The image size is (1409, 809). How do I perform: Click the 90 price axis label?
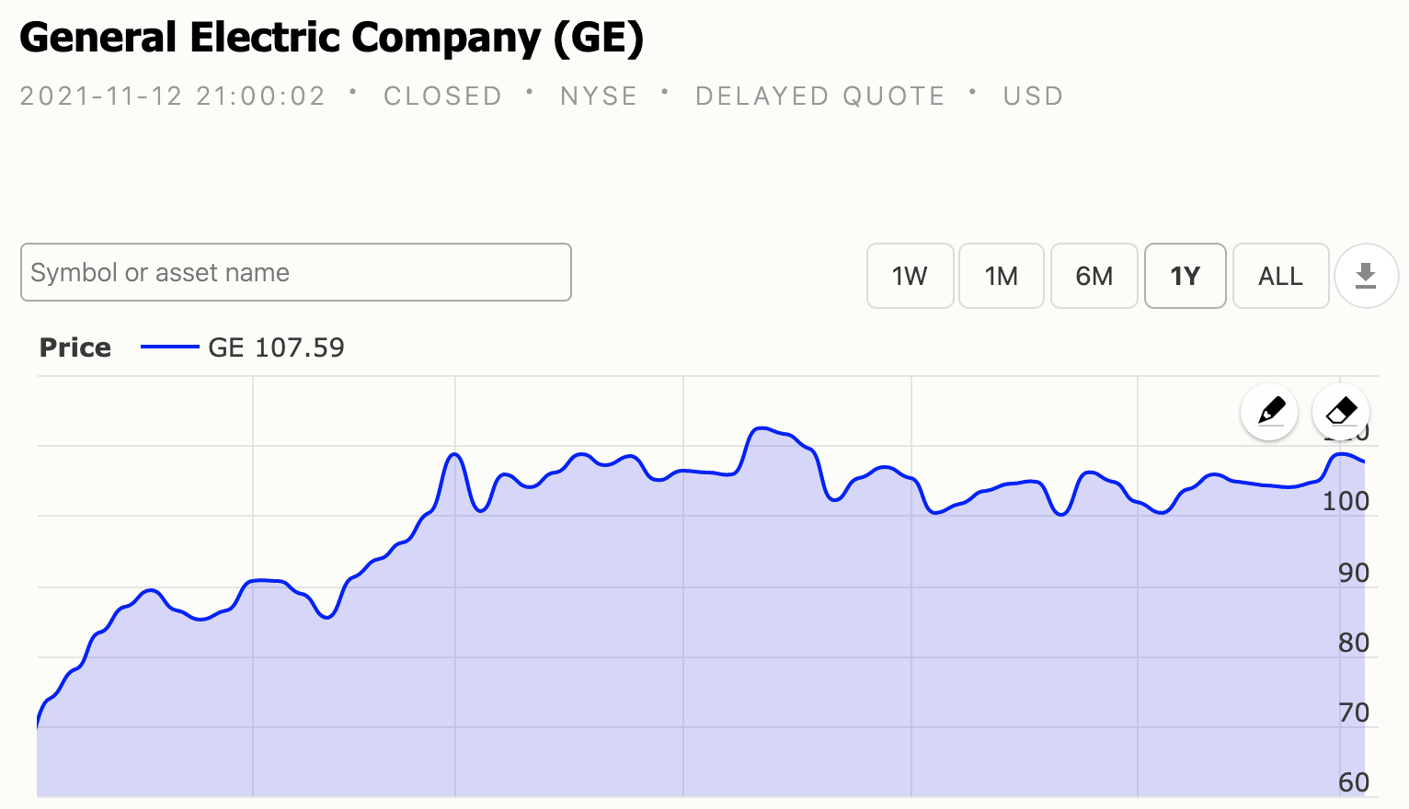(1354, 573)
